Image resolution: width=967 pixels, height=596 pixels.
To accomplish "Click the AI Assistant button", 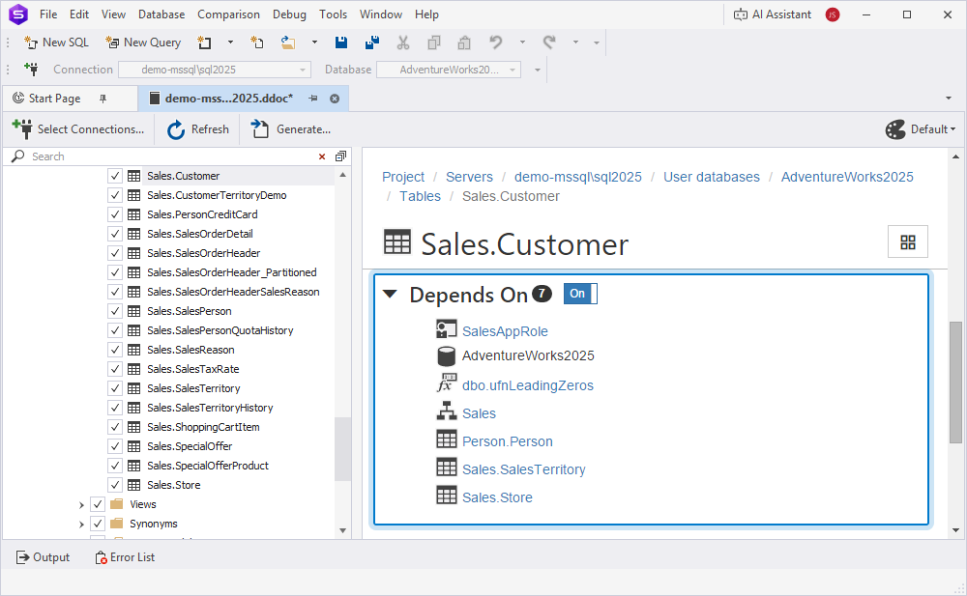I will tap(772, 14).
